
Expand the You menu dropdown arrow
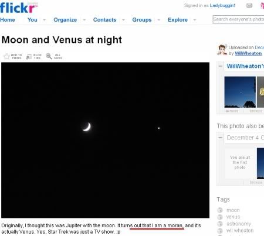tap(45, 20)
